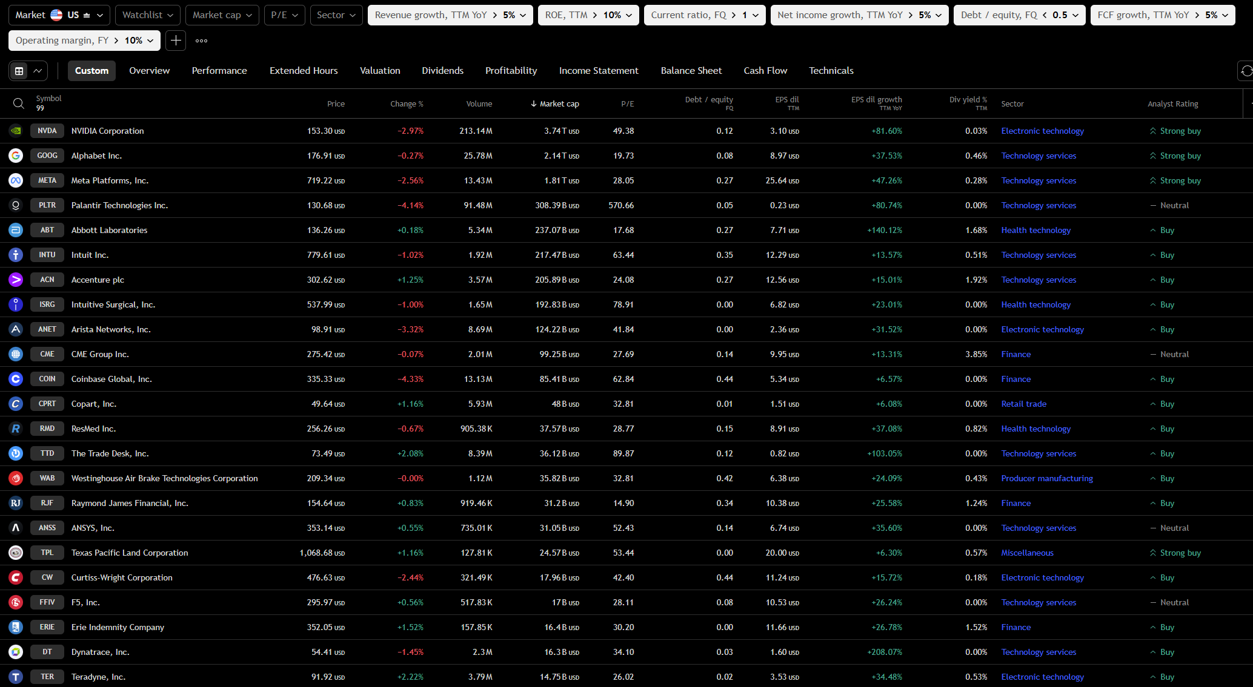Viewport: 1253px width, 687px height.
Task: Click the NVIDIA logo icon
Action: coord(16,131)
